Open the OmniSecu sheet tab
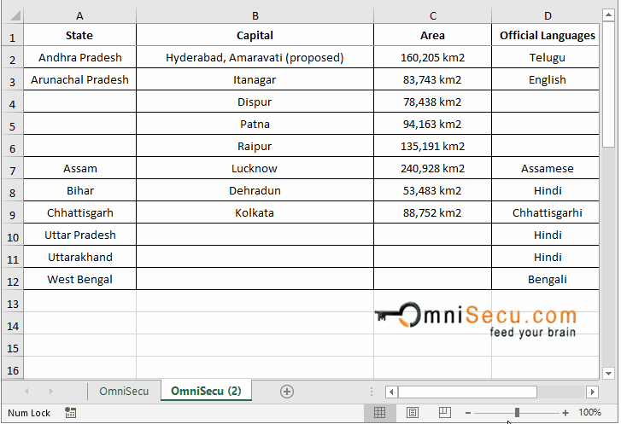Viewport: 621px width, 424px height. 124,392
